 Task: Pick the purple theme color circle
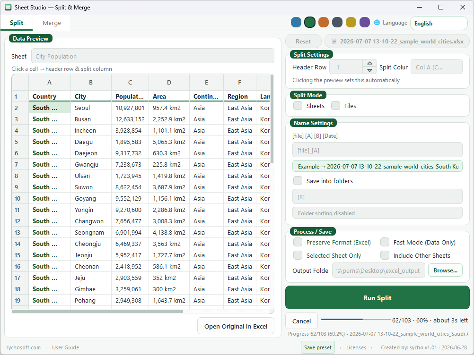tap(365, 22)
